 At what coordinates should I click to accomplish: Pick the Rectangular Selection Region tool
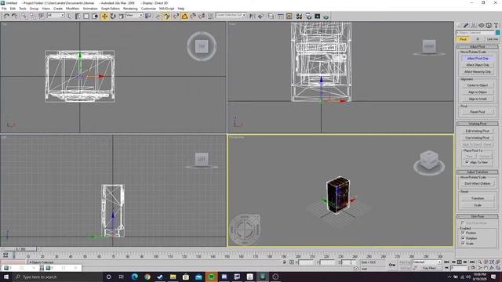tap(86, 16)
